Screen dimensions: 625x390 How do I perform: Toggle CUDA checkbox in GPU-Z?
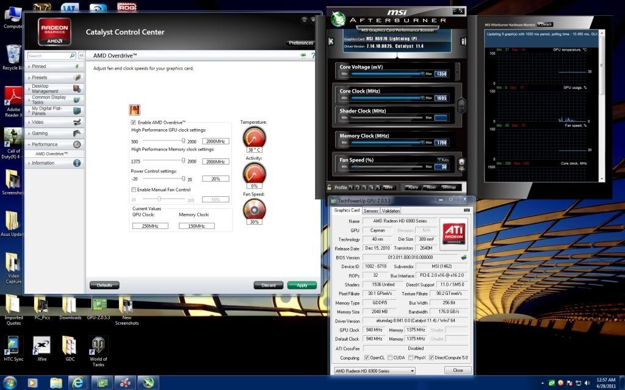pyautogui.click(x=390, y=358)
